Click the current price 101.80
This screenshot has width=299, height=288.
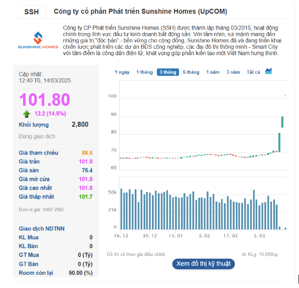tap(45, 99)
